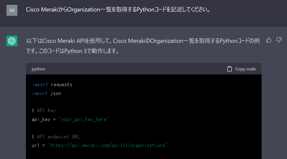This screenshot has height=159, width=287.
Task: Click the 'your_api_key_here' string
Action: pyautogui.click(x=84, y=119)
